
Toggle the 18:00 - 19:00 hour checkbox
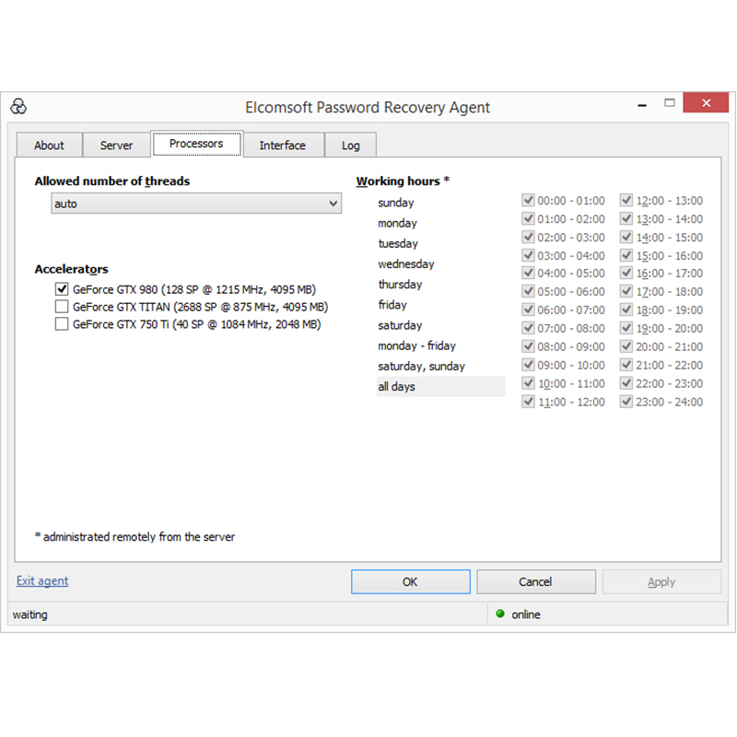[x=626, y=310]
